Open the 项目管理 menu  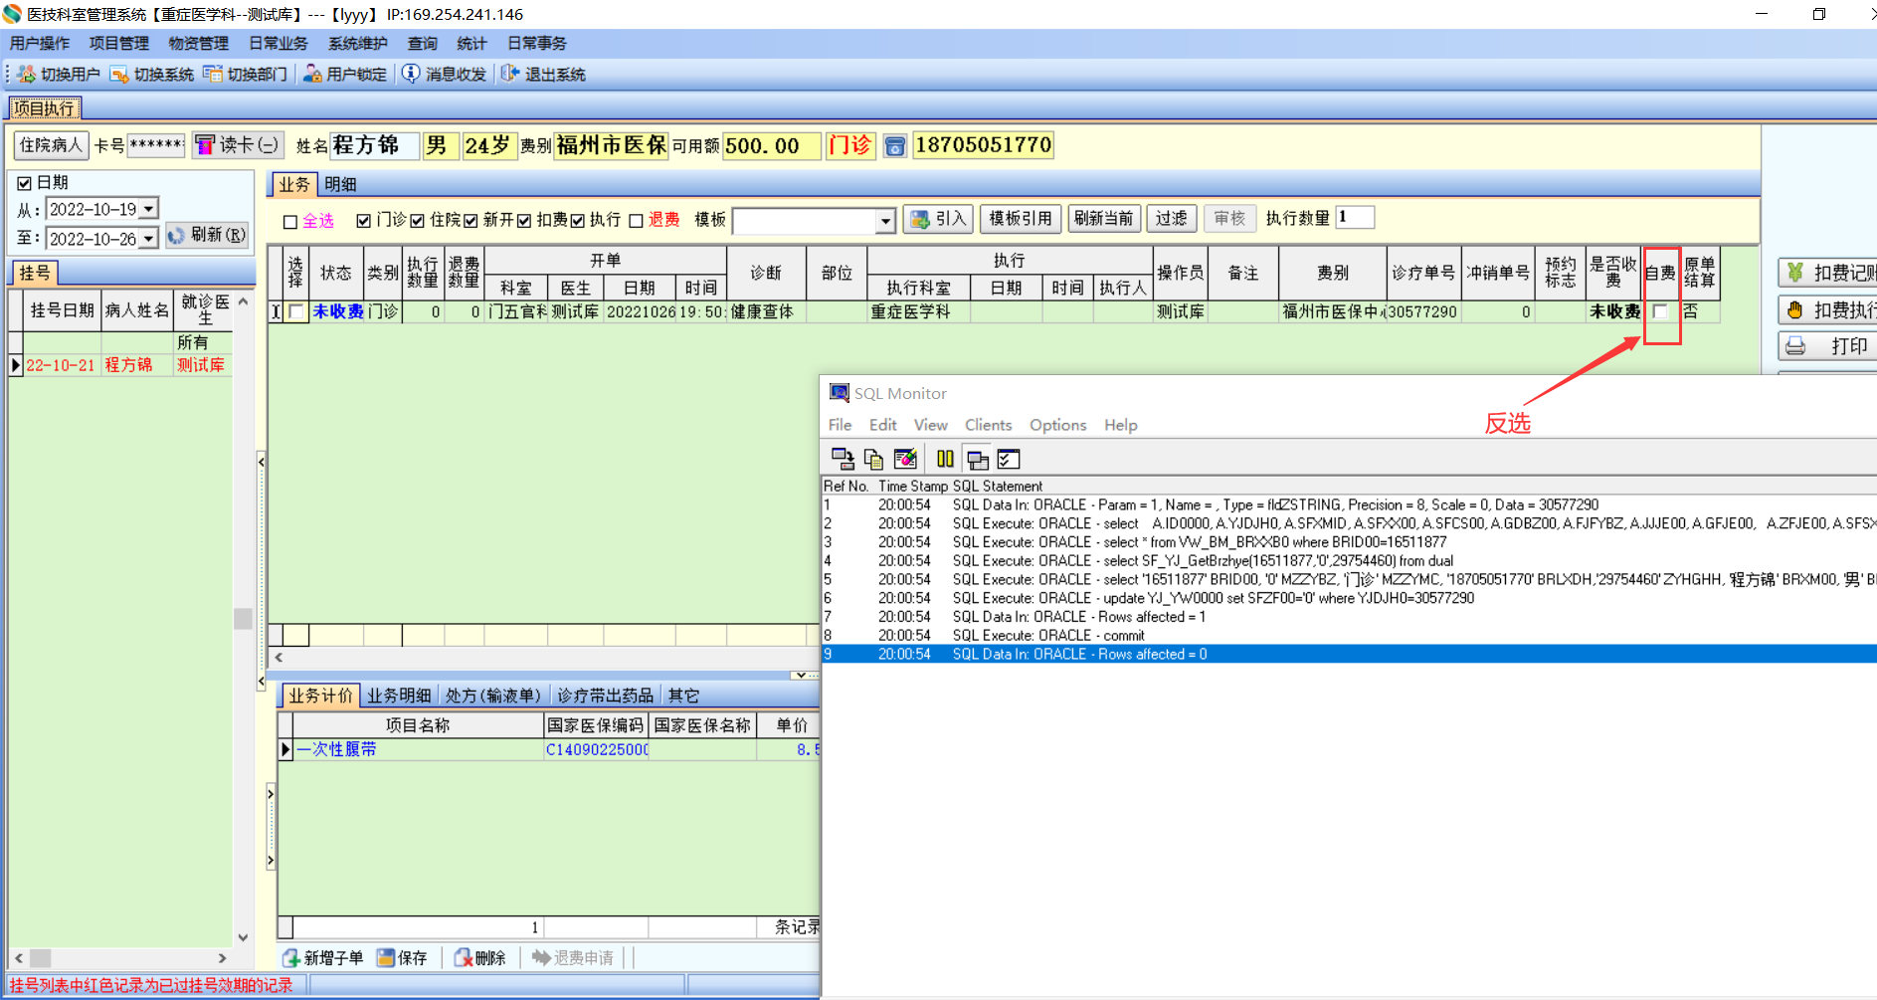119,44
